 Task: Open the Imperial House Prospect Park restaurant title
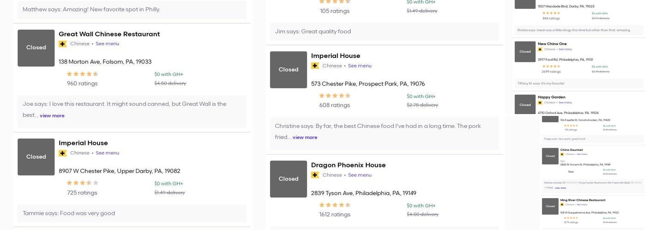(335, 56)
